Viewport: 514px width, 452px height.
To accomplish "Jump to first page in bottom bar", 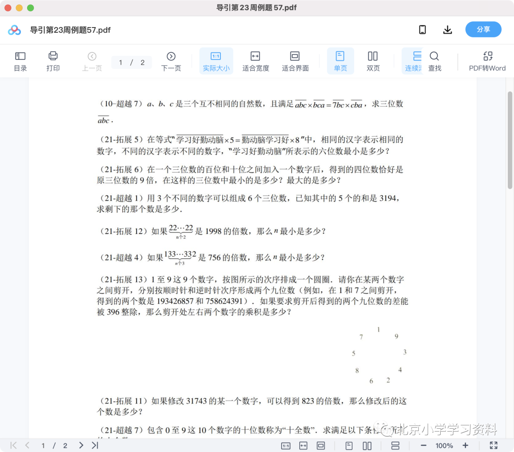I will 13,445.
